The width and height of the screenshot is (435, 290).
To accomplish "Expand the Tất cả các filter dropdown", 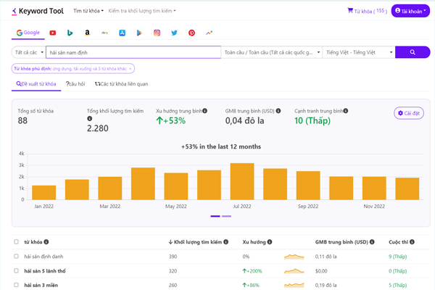I will [x=28, y=52].
